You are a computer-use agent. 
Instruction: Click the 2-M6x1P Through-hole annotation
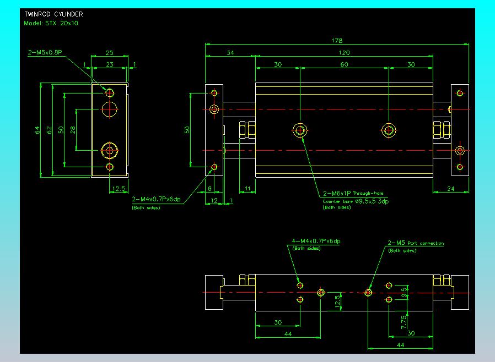[352, 194]
